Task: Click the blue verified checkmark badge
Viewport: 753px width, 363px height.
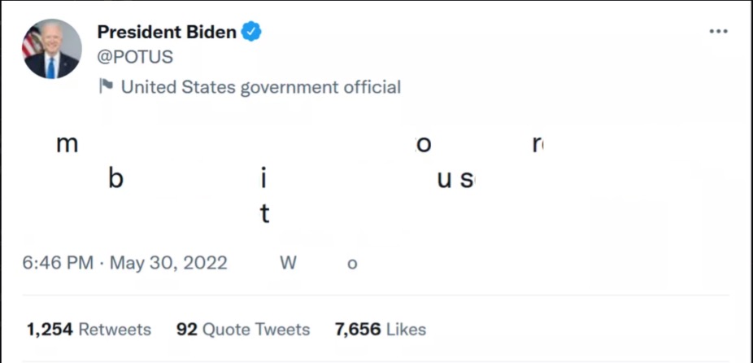Action: pos(251,32)
